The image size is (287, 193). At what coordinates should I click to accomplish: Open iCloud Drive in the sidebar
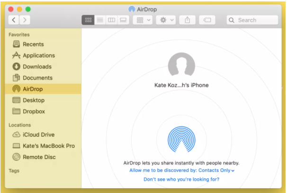pyautogui.click(x=43, y=135)
